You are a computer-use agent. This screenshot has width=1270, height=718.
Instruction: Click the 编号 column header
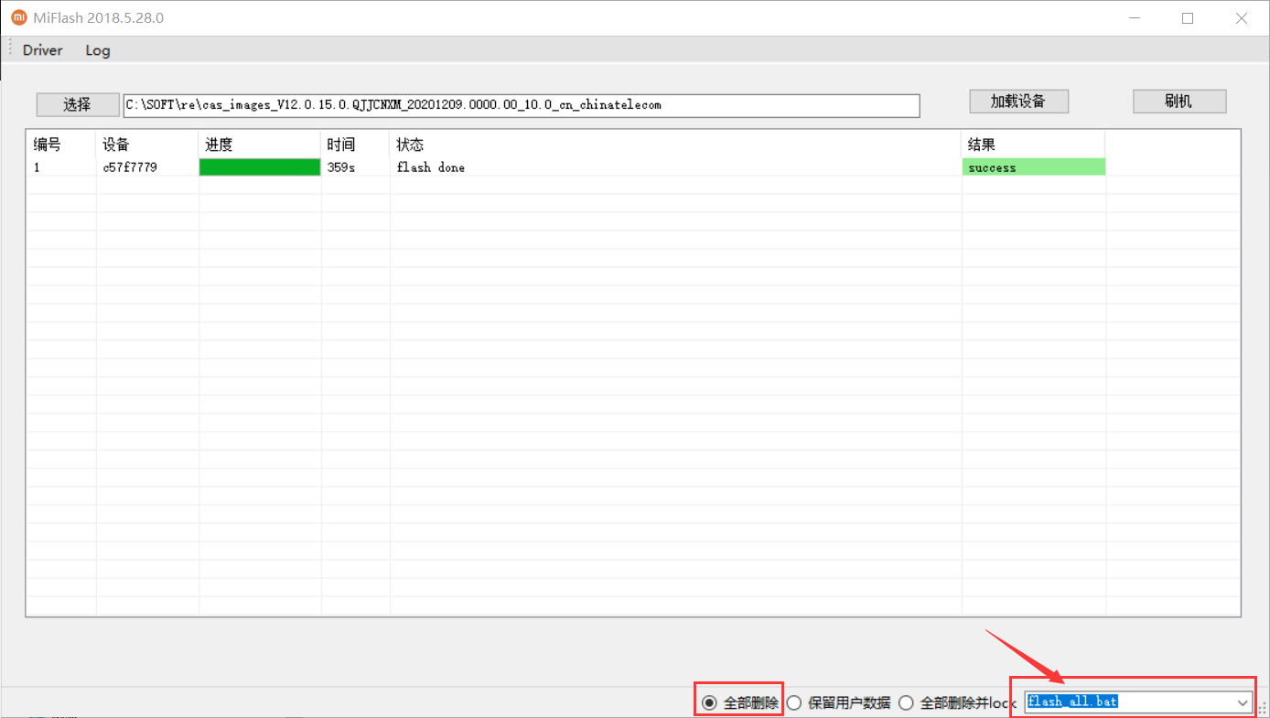tap(60, 145)
